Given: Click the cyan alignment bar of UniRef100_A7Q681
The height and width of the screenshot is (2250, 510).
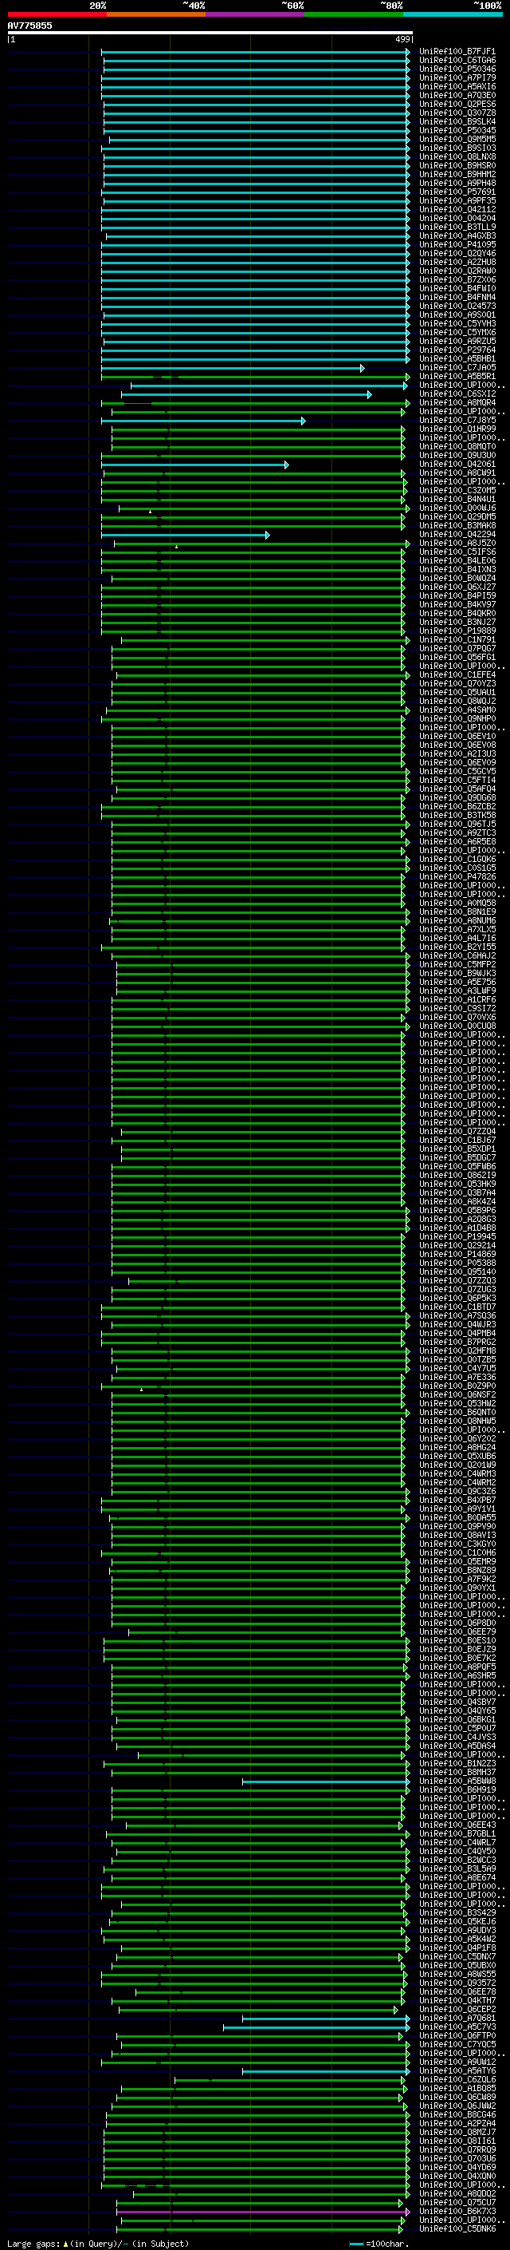Looking at the screenshot, I should (326, 2019).
